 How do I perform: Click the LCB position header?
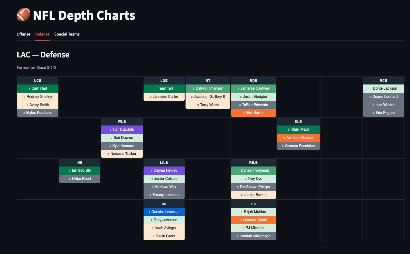pyautogui.click(x=38, y=81)
